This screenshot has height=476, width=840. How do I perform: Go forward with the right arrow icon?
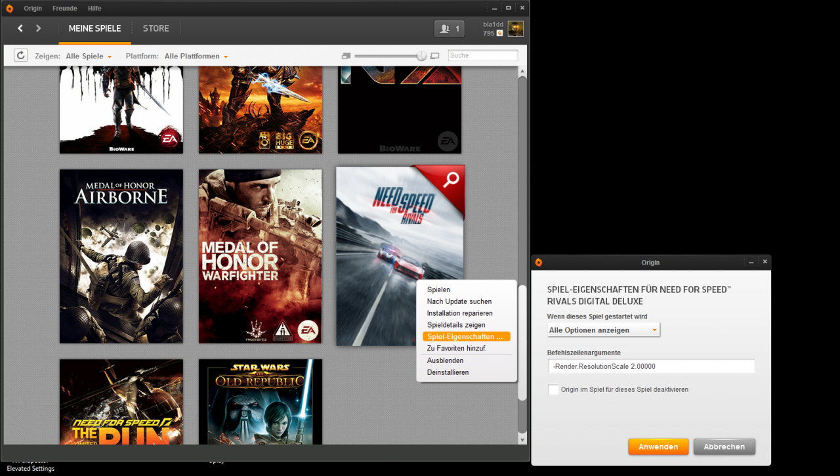[39, 28]
